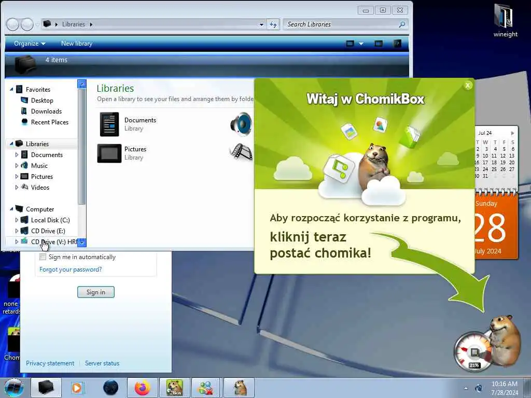The width and height of the screenshot is (531, 398).
Task: Show hidden system tray icons
Action: tap(466, 388)
